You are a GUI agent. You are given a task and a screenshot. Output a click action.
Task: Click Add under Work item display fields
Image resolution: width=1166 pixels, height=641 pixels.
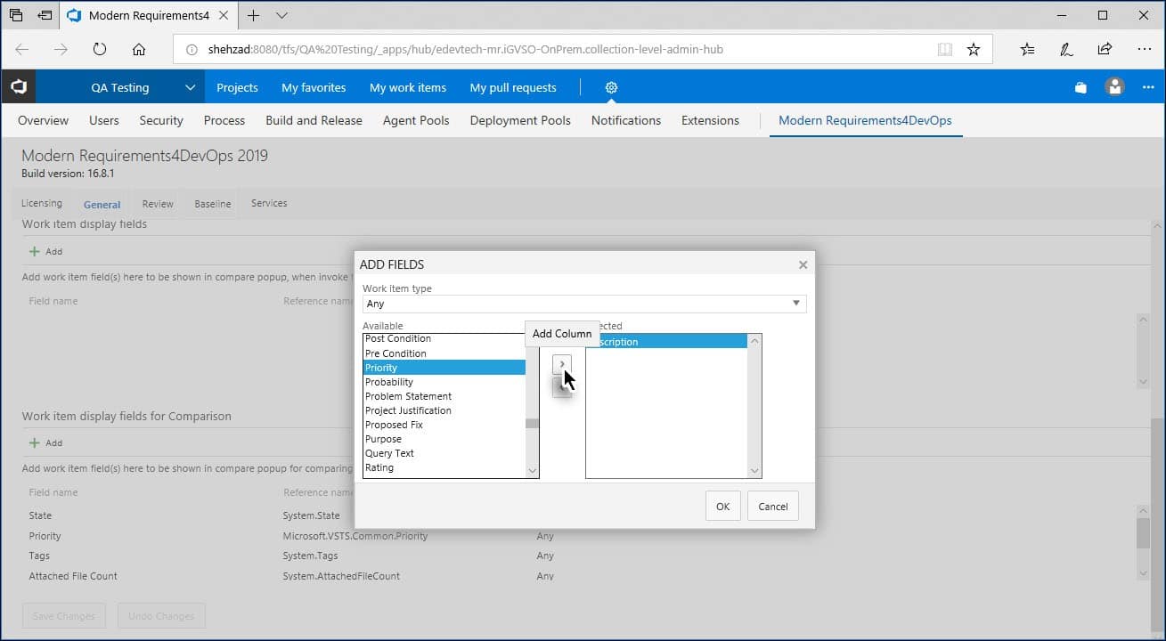[46, 251]
